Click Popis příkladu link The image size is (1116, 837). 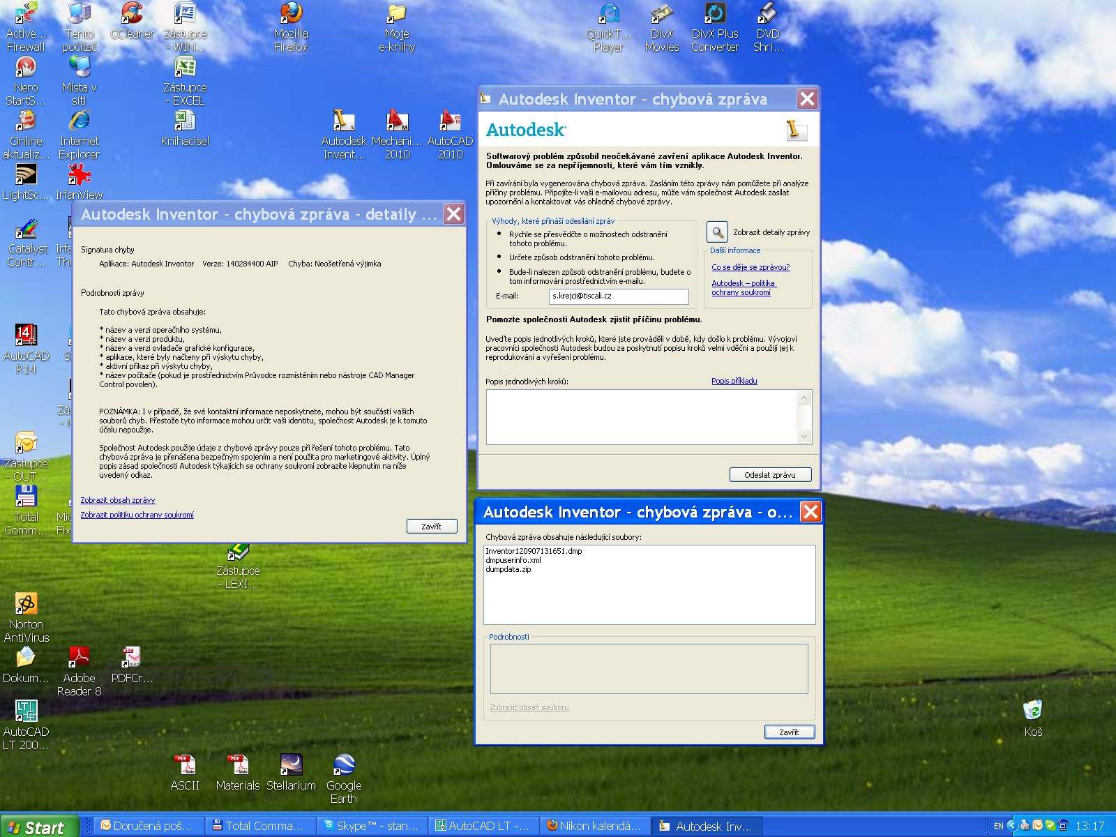pyautogui.click(x=734, y=381)
